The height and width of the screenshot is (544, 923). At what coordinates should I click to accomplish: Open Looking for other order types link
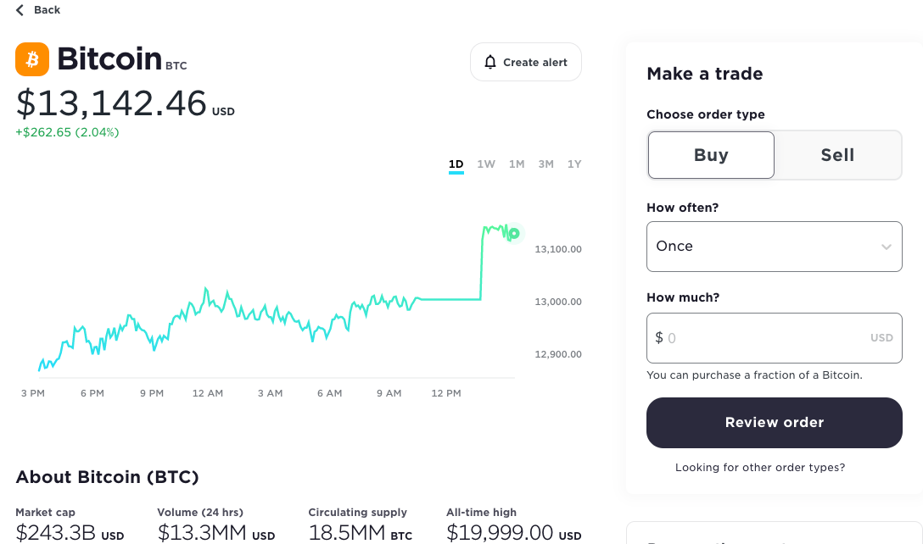click(760, 468)
